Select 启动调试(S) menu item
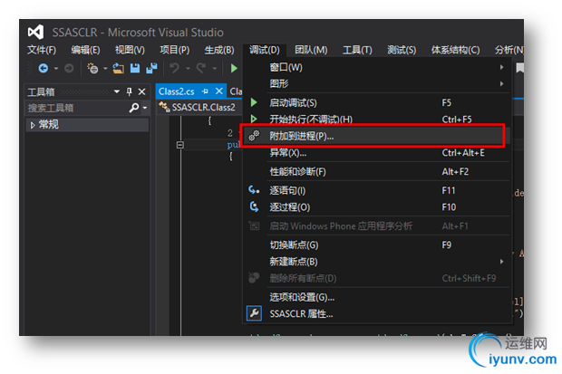This screenshot has height=374, width=562. pyautogui.click(x=377, y=103)
